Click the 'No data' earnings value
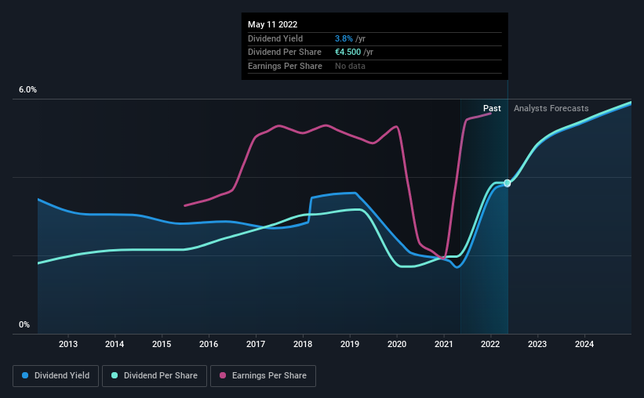 point(350,66)
